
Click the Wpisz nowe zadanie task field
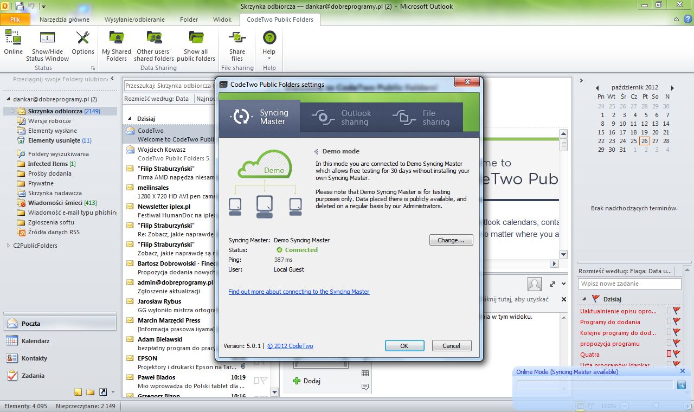pyautogui.click(x=629, y=284)
